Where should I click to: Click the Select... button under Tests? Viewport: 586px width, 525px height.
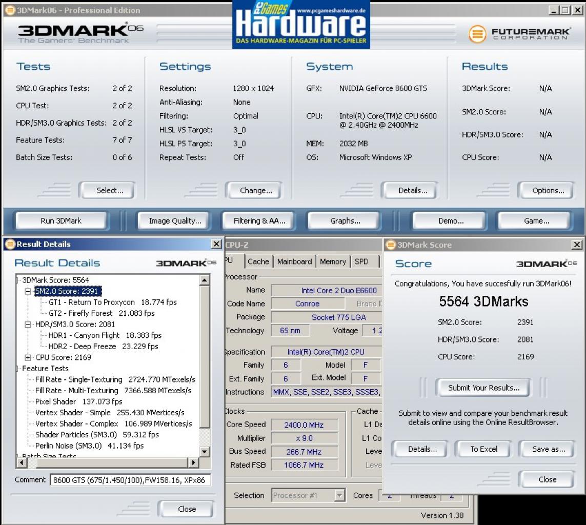point(107,191)
